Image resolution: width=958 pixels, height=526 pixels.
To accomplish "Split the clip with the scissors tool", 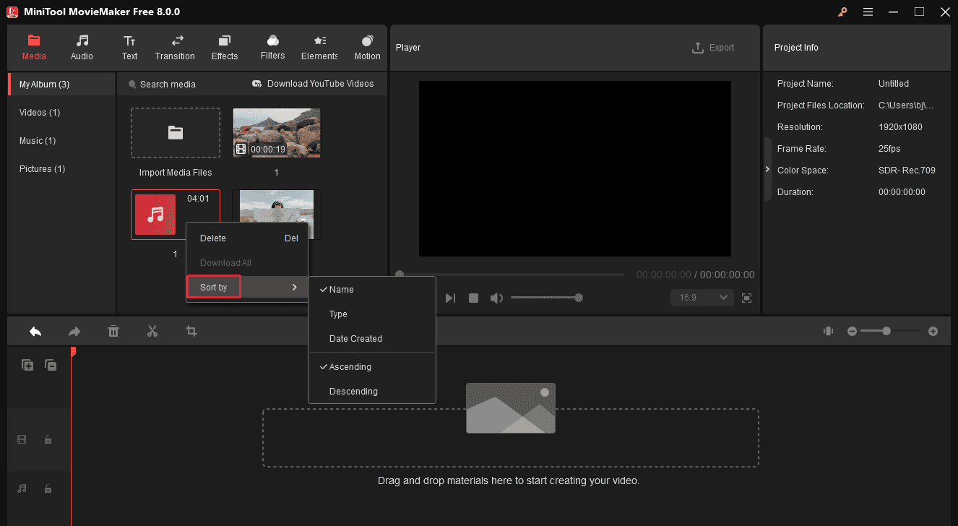I will pos(152,331).
